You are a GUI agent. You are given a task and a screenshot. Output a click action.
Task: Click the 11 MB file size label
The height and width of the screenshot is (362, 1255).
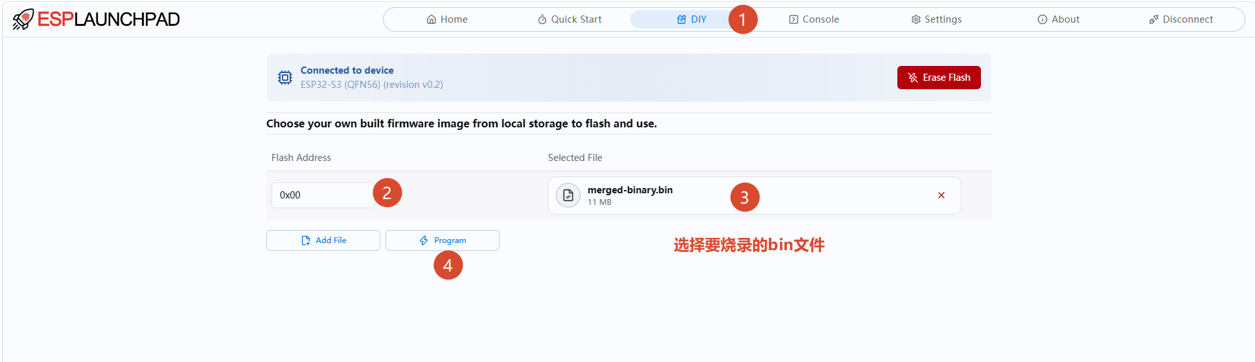(599, 202)
